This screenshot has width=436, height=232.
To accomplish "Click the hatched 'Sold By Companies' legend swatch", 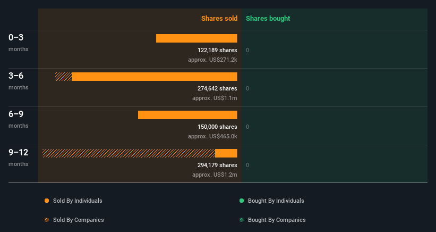I will point(47,220).
